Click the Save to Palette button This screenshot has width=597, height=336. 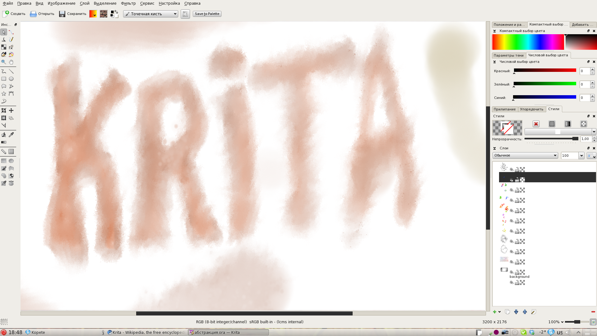207,14
